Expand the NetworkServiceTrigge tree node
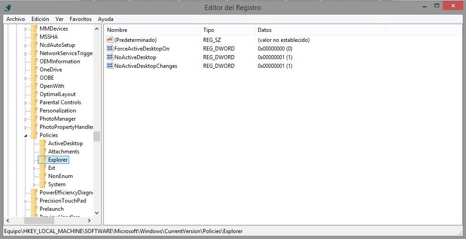466x239 pixels. [x=26, y=54]
